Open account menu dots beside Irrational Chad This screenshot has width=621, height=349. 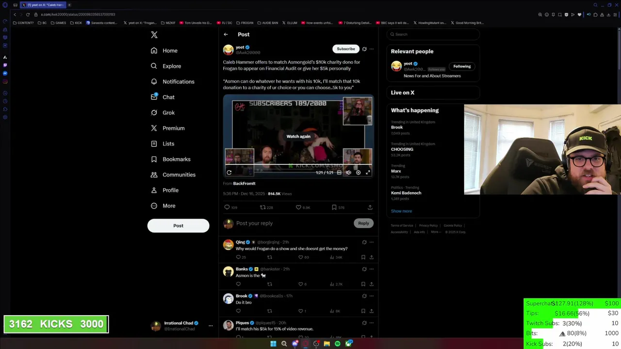point(211,326)
